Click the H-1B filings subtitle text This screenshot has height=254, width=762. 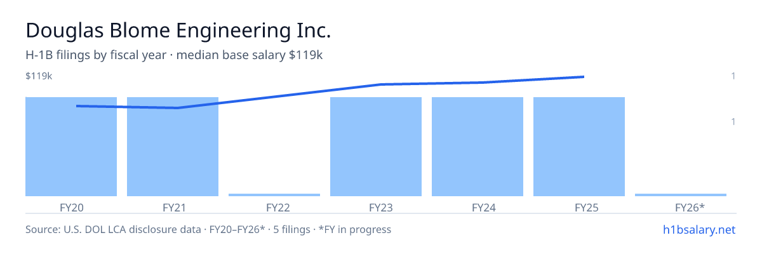[174, 55]
